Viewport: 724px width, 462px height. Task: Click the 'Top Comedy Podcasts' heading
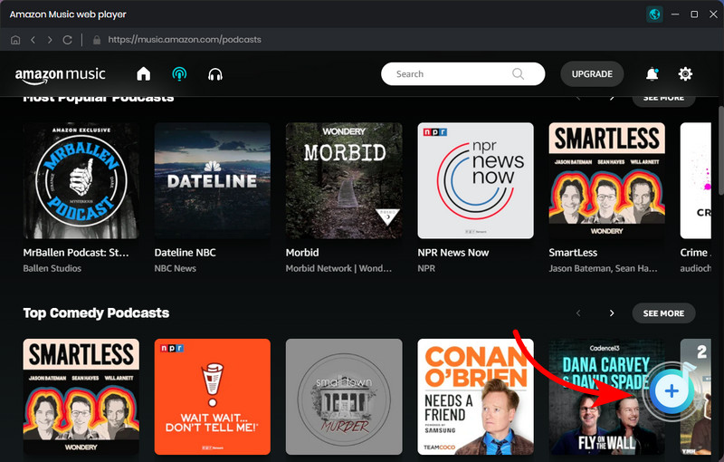point(96,313)
